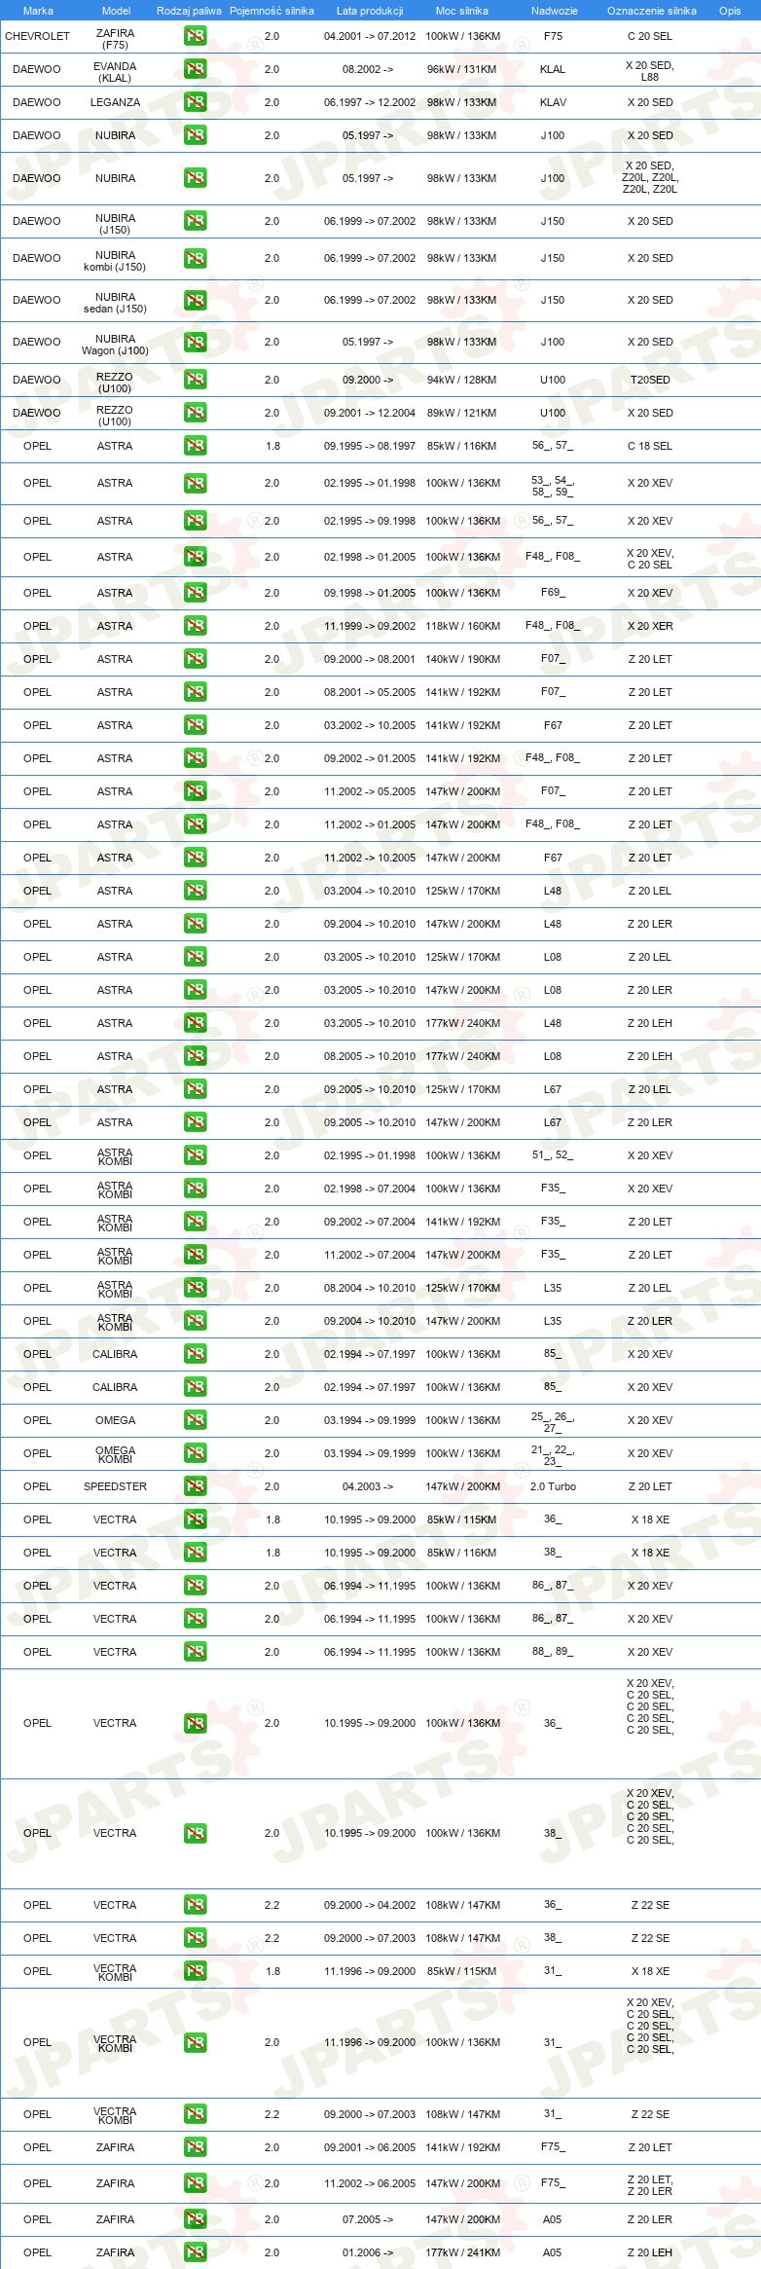The height and width of the screenshot is (2269, 761).
Task: Click the '09.2001 -> 12.2004' production years cell
Action: point(370,413)
